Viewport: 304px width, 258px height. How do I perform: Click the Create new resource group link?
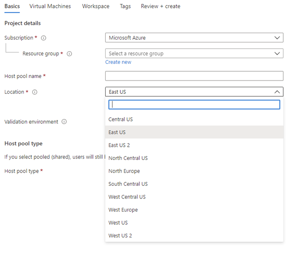118,62
